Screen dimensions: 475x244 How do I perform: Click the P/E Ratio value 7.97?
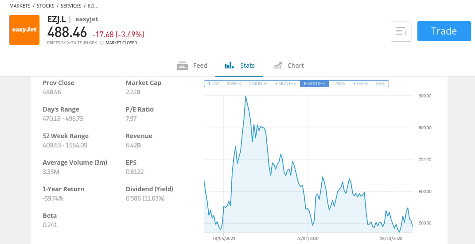[x=131, y=119]
